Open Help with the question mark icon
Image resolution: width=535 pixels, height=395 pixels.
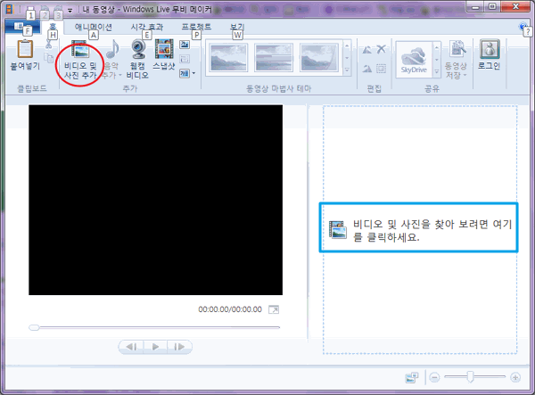(x=523, y=27)
